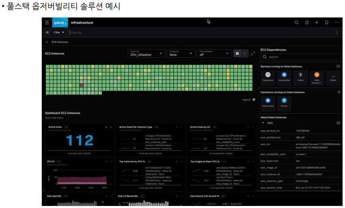The image size is (345, 208).
Task: Click the 112 active hosts value
Action: (x=79, y=140)
